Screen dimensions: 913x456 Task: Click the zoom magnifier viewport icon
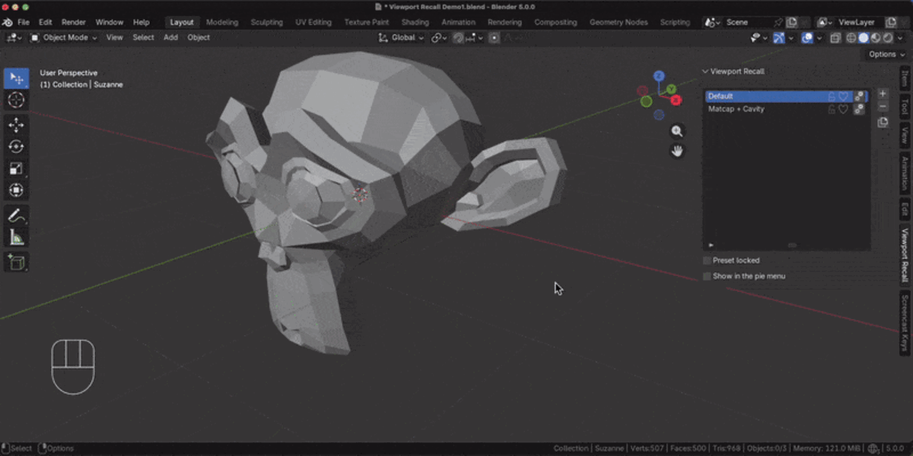coord(677,131)
